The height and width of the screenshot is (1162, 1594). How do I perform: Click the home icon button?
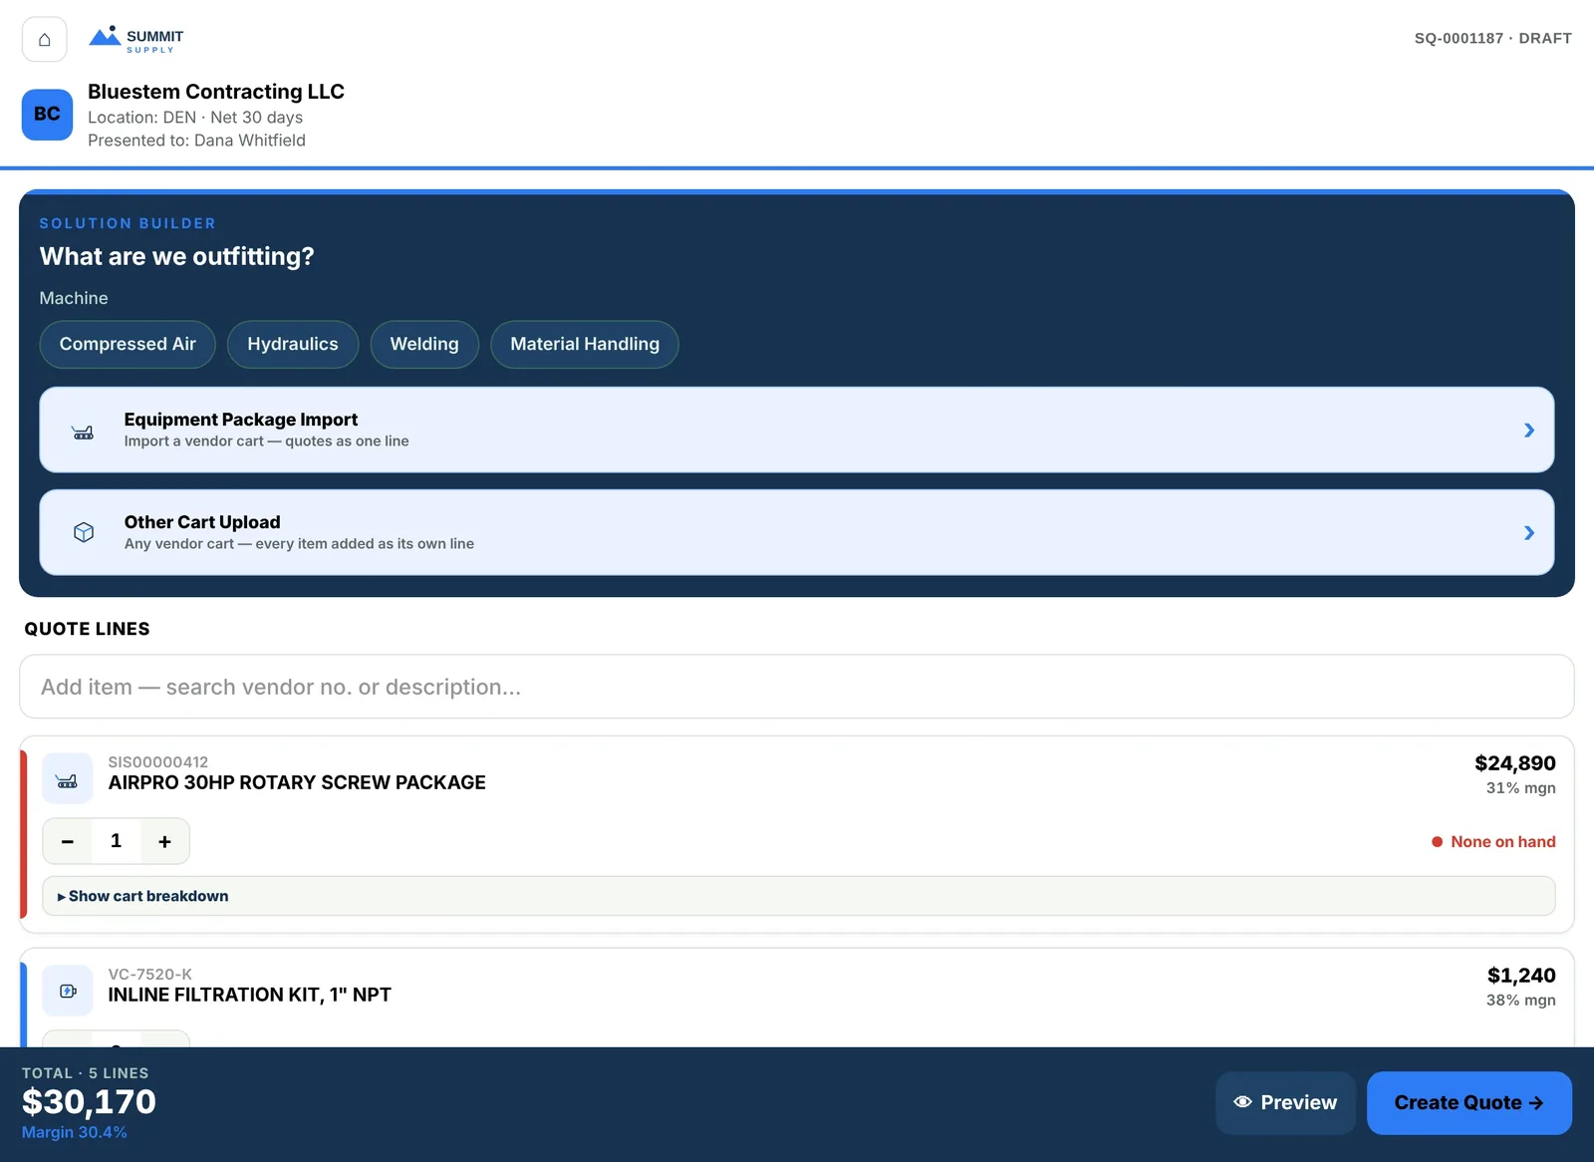pos(44,39)
